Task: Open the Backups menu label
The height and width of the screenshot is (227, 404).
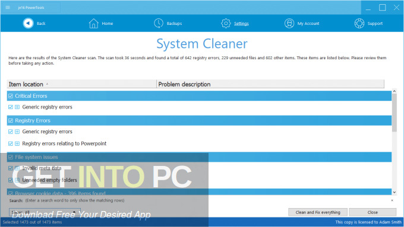Action: [x=174, y=23]
